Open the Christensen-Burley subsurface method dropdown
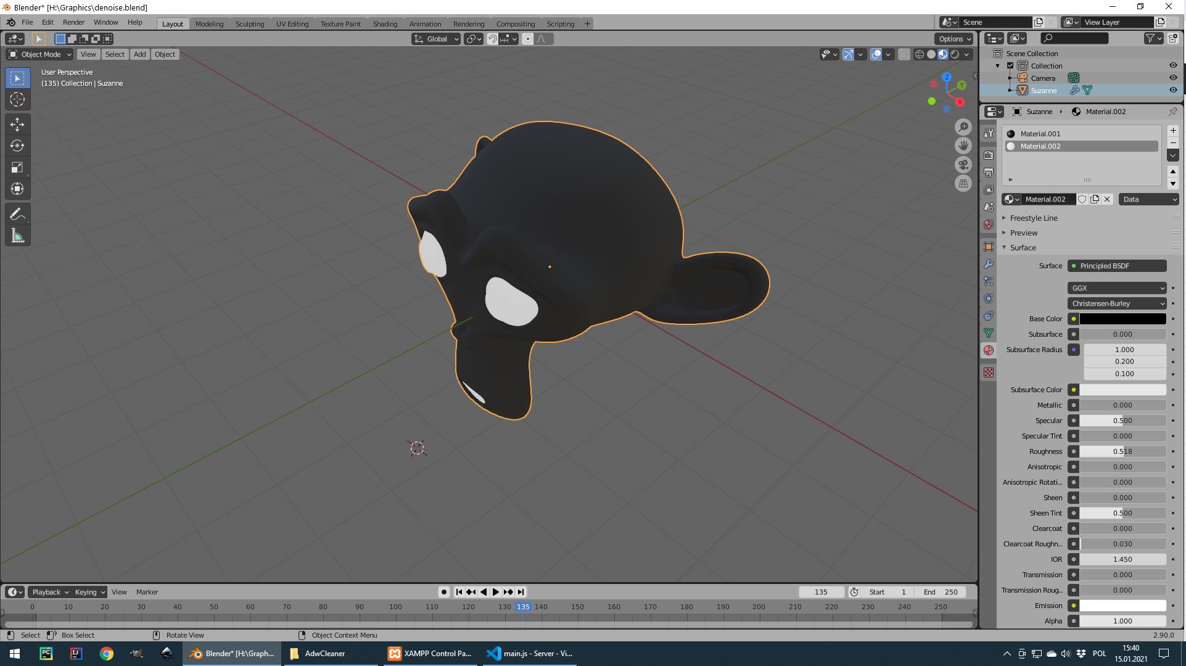The height and width of the screenshot is (666, 1186). 1117,303
